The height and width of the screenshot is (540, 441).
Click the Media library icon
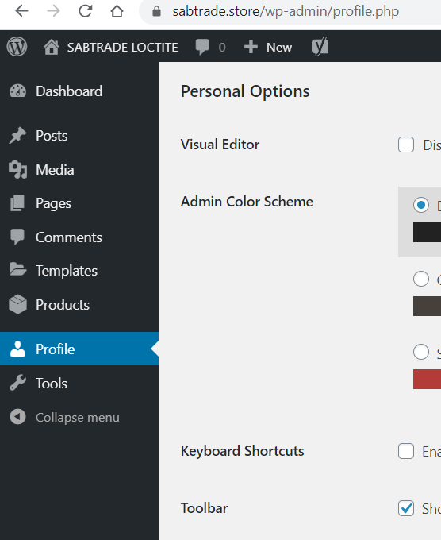(18, 169)
